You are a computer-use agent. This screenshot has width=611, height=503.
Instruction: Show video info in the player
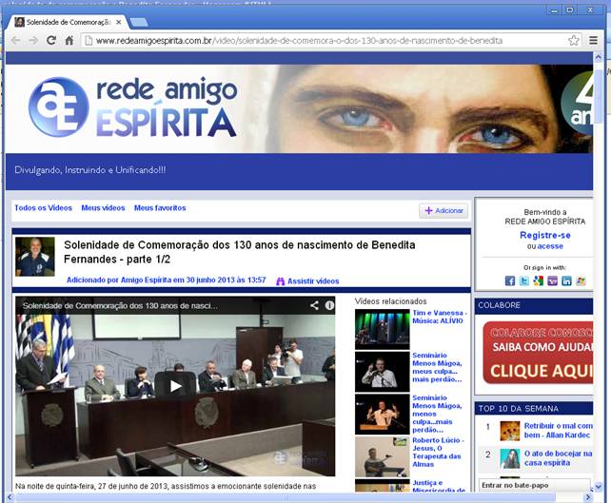329,305
